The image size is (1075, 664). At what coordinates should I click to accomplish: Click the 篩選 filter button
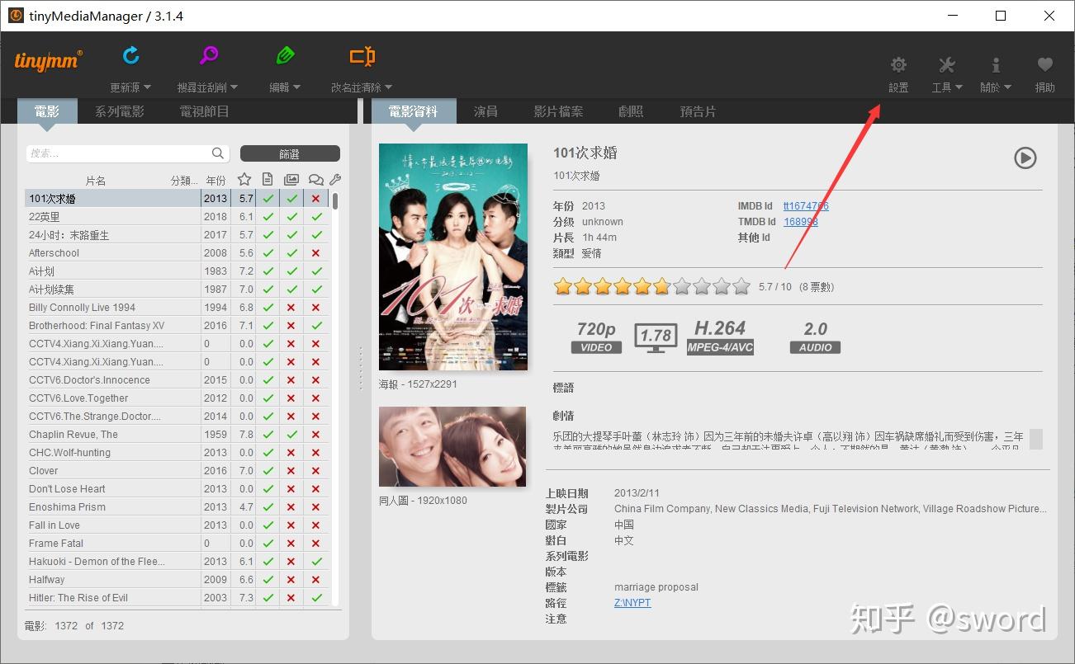[290, 153]
